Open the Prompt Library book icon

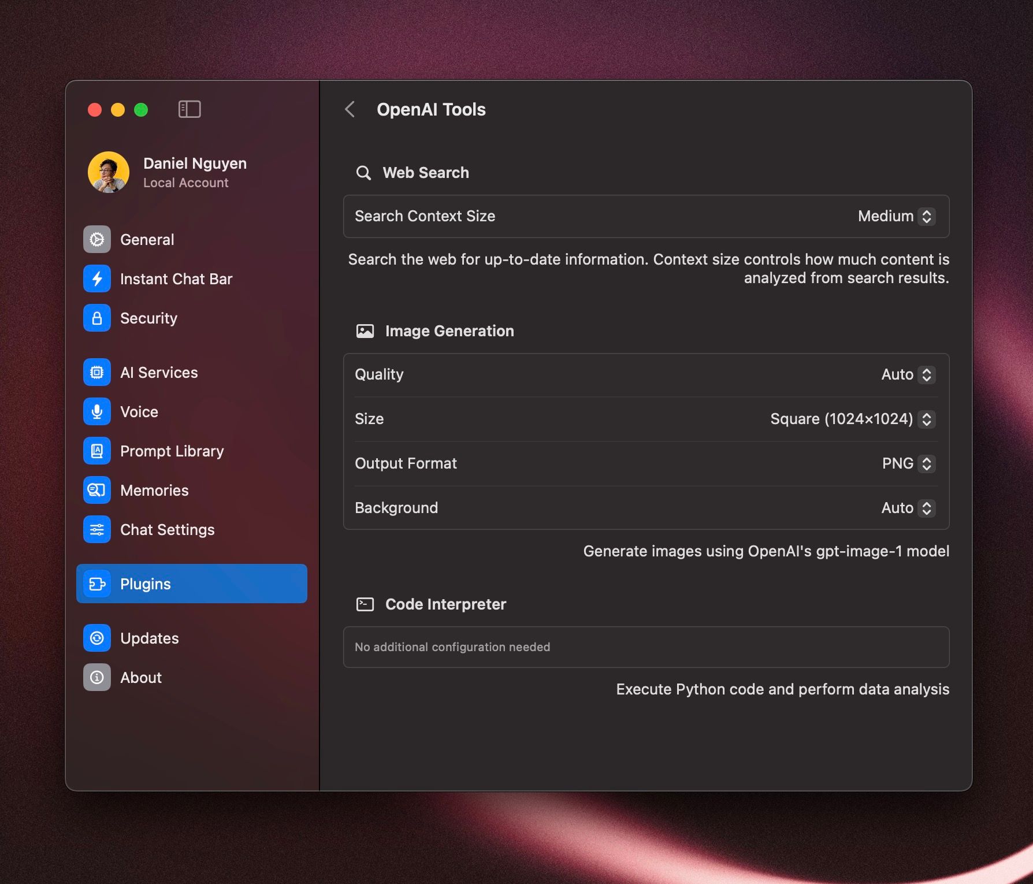pyautogui.click(x=97, y=451)
